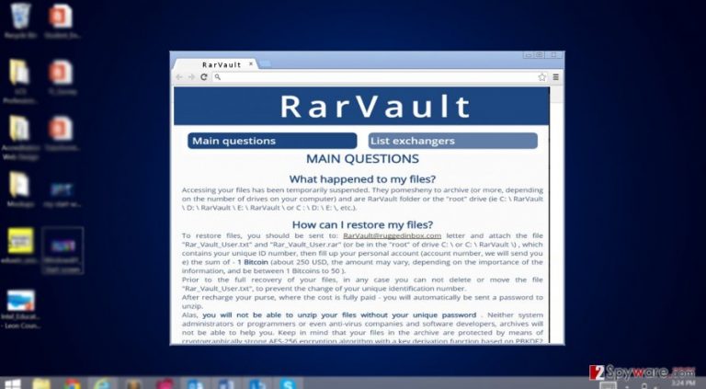Open the Windows Start button
The height and width of the screenshot is (389, 706).
[x=11, y=384]
